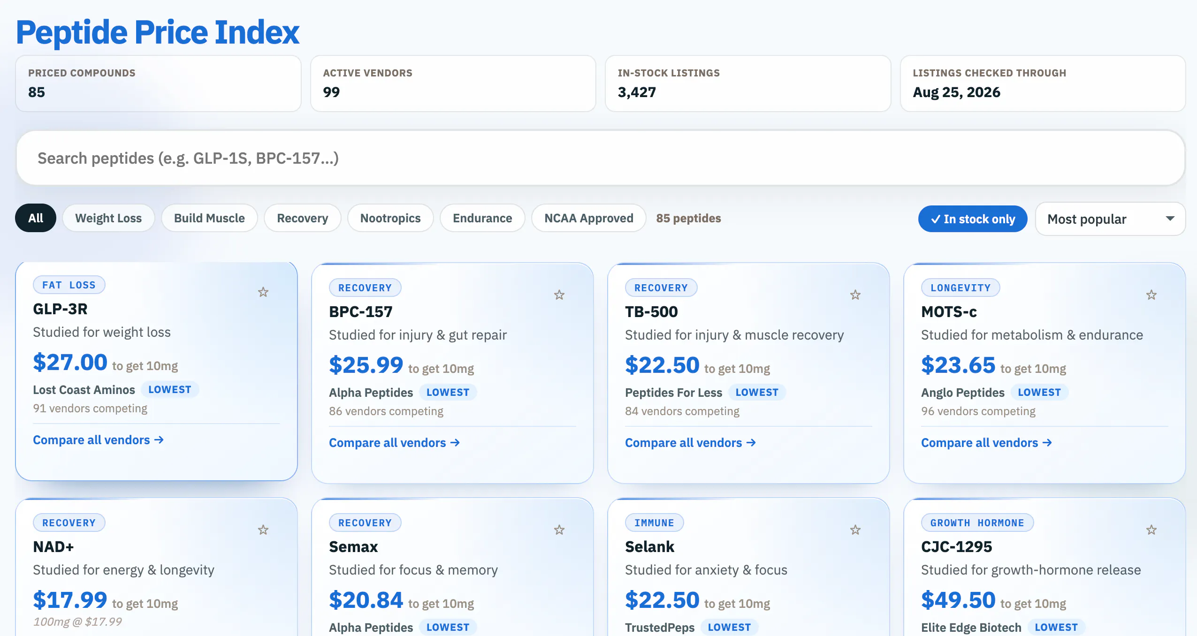Select the All category filter
The width and height of the screenshot is (1197, 636).
36,218
